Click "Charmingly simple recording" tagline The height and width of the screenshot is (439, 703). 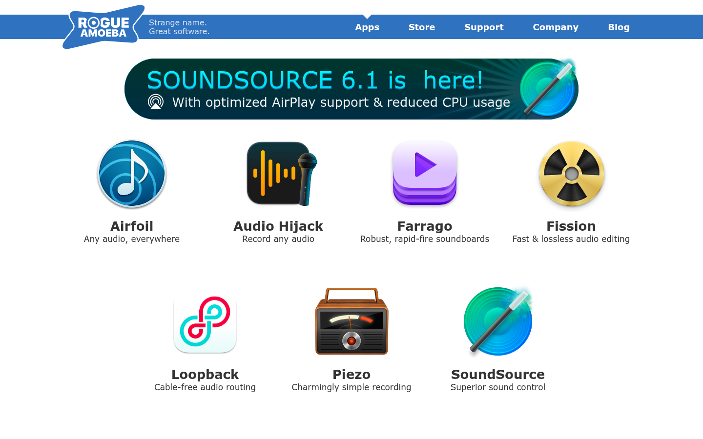click(x=351, y=387)
